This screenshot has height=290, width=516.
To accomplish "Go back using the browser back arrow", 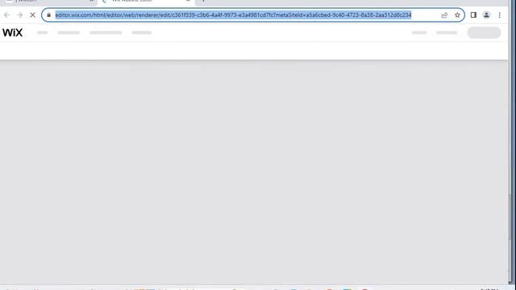I will 7,15.
